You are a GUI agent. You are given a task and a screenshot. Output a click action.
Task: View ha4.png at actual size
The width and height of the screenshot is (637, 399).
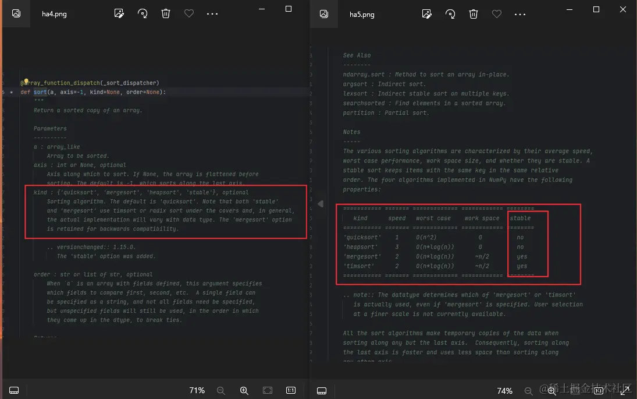[x=291, y=390]
